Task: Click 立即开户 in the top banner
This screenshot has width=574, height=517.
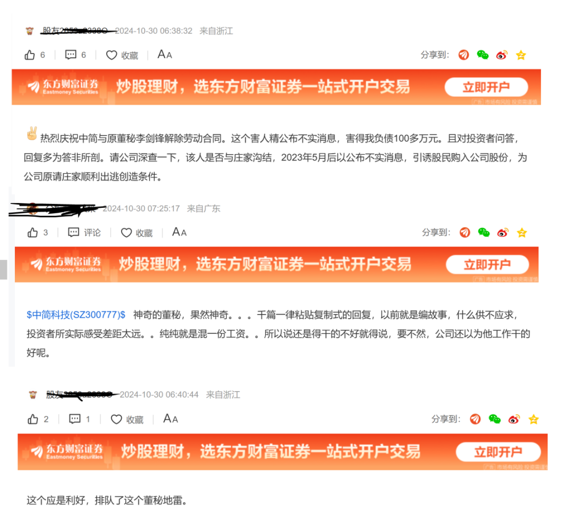Action: click(486, 87)
